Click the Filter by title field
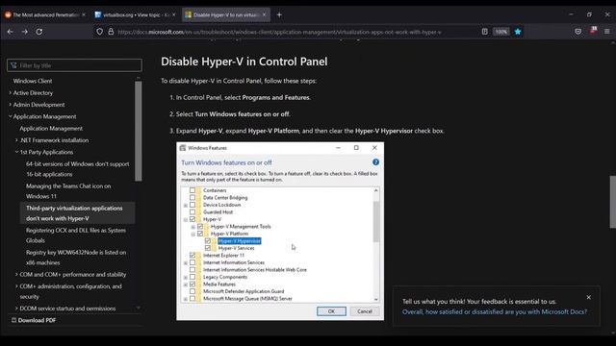The width and height of the screenshot is (616, 346). click(74, 65)
